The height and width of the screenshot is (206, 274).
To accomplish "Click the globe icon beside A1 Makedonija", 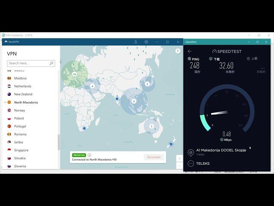I will pyautogui.click(x=191, y=152).
